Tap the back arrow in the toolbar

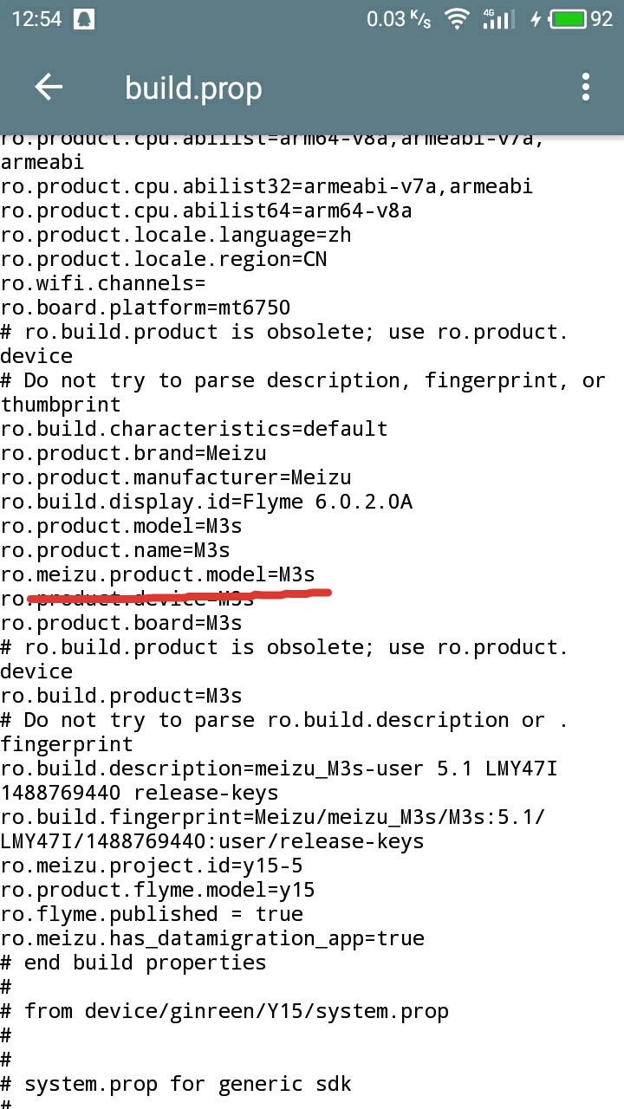[49, 87]
